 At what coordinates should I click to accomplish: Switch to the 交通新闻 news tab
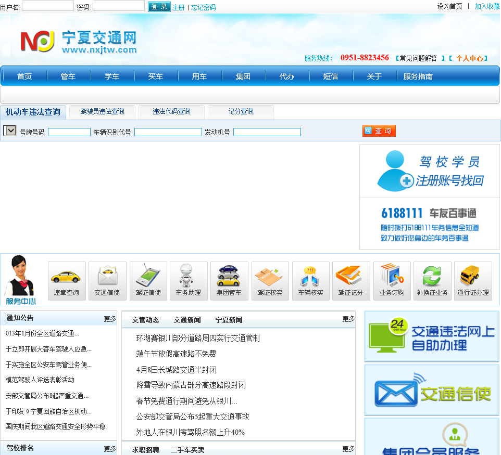coord(187,320)
